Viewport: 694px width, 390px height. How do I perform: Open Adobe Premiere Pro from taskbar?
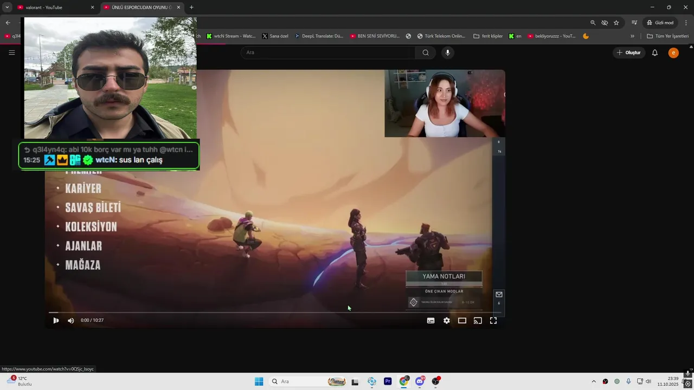388,381
